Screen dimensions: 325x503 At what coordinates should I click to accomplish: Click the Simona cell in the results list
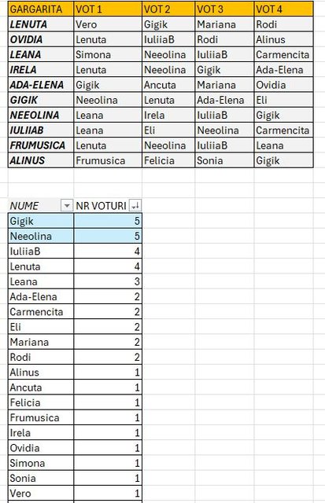click(x=41, y=463)
